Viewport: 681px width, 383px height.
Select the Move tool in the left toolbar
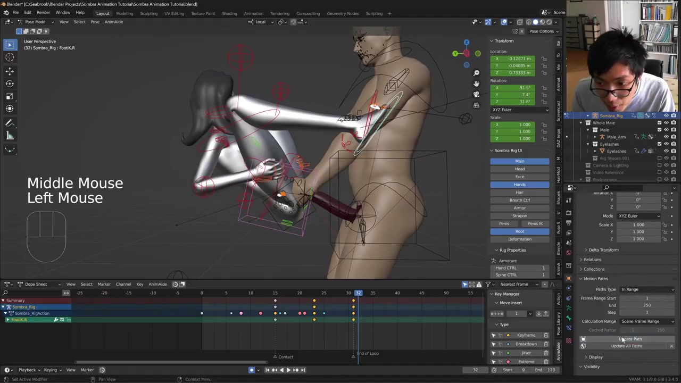(10, 71)
